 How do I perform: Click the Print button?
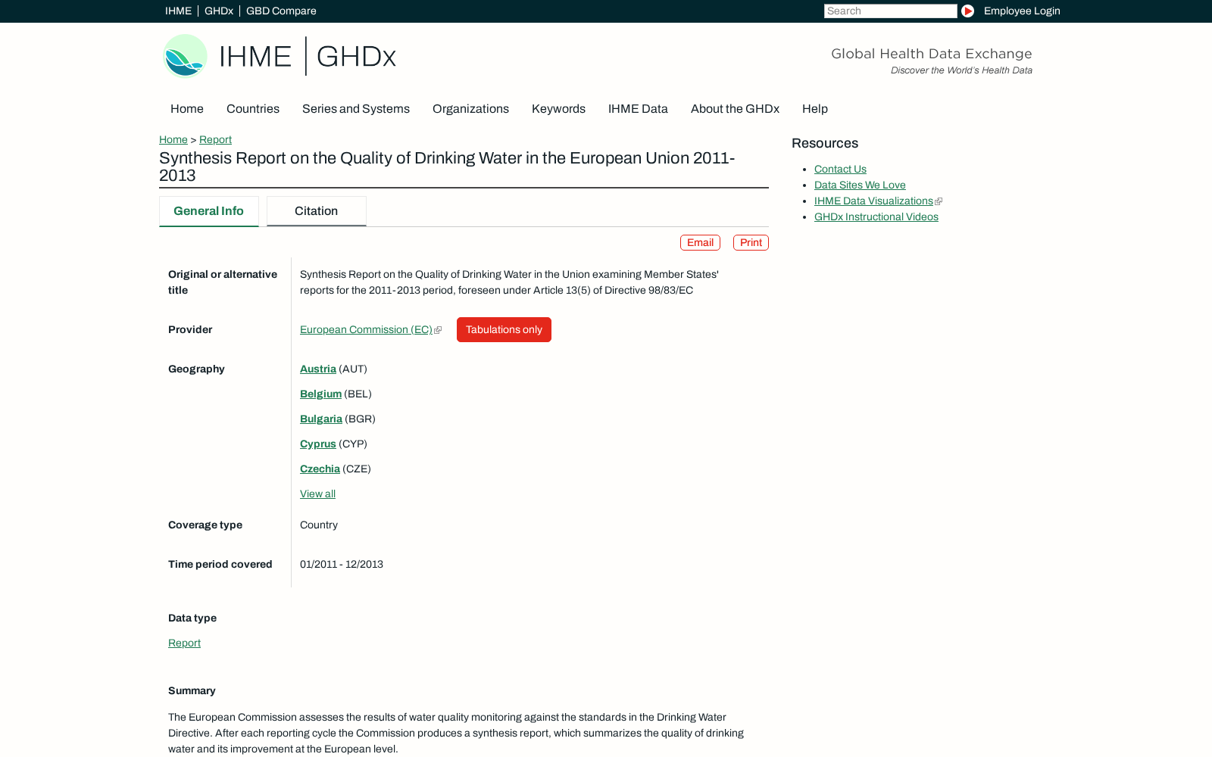coord(751,242)
